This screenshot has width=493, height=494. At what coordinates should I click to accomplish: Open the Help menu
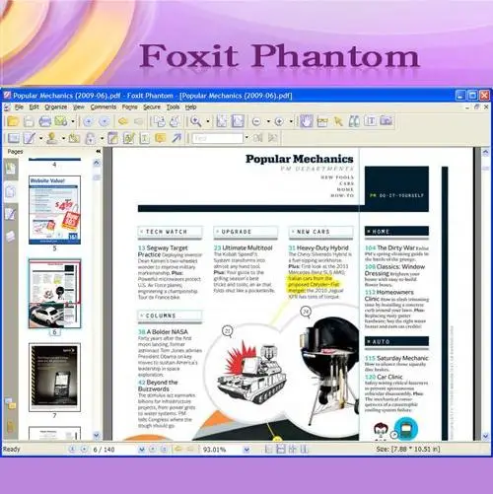pyautogui.click(x=190, y=107)
